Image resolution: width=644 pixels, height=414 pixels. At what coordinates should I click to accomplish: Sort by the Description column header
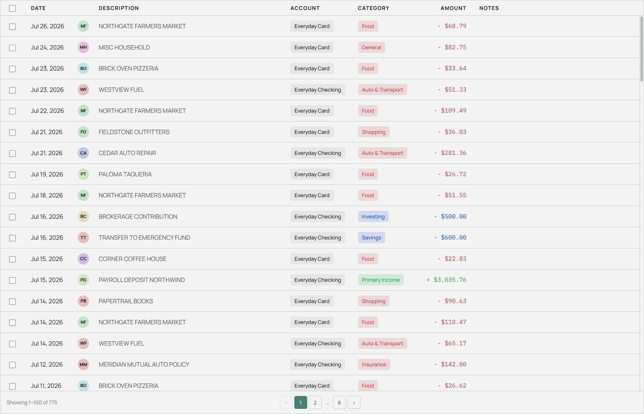pyautogui.click(x=119, y=8)
